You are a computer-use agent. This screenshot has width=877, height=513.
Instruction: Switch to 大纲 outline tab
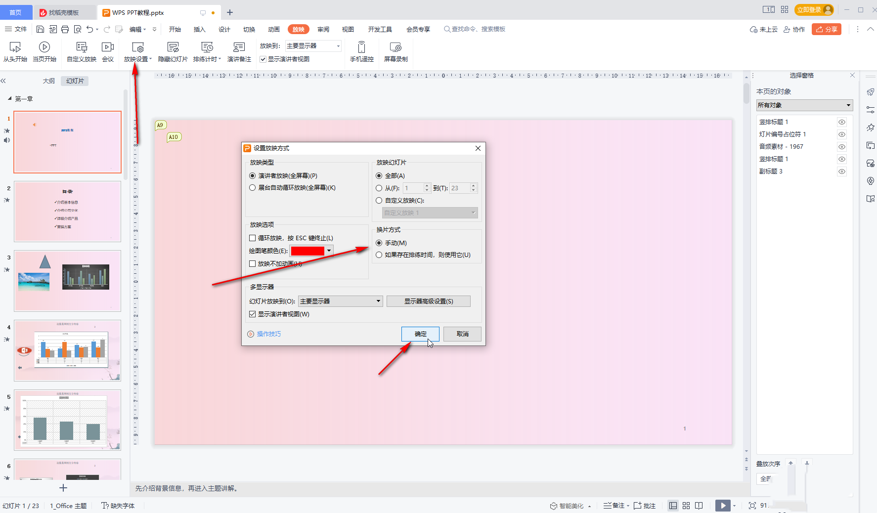click(49, 81)
